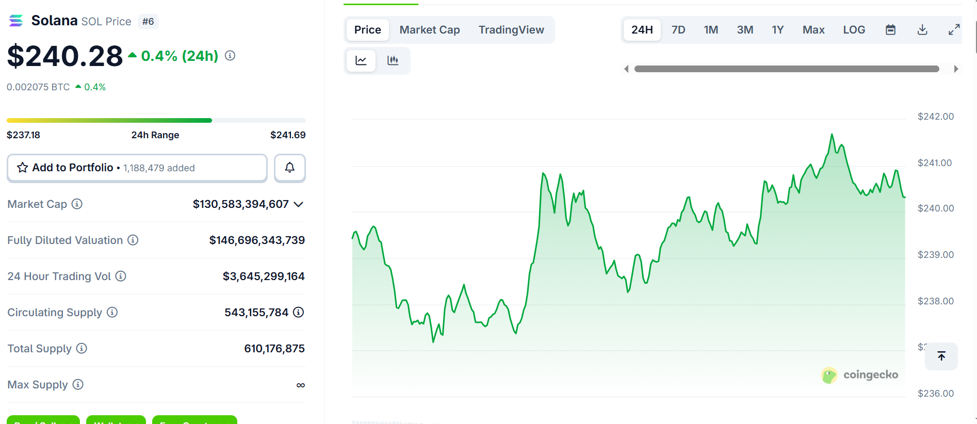Viewport: 977px width, 424px height.
Task: Select the 7D time range
Action: [678, 30]
